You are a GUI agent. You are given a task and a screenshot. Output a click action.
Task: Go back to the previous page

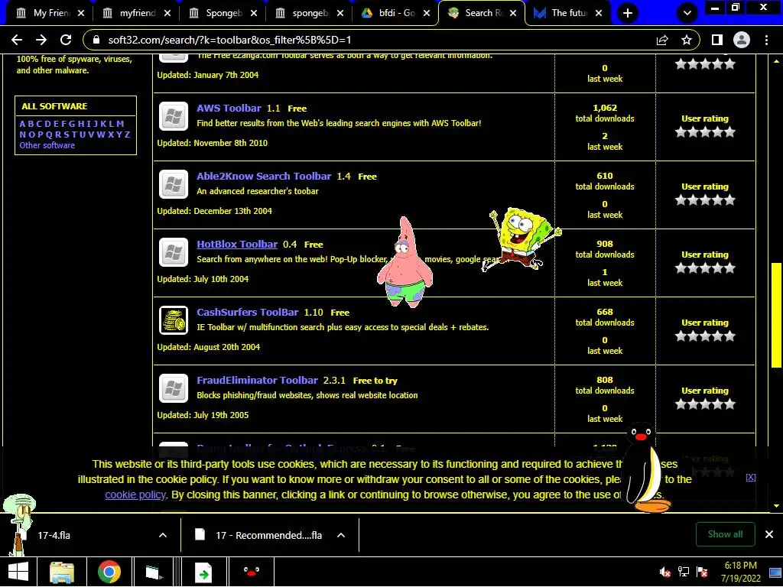tap(17, 40)
